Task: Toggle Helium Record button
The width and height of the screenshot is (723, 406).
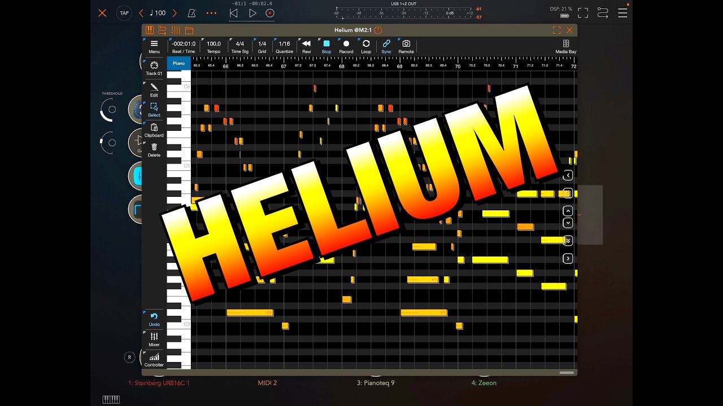Action: pos(346,47)
